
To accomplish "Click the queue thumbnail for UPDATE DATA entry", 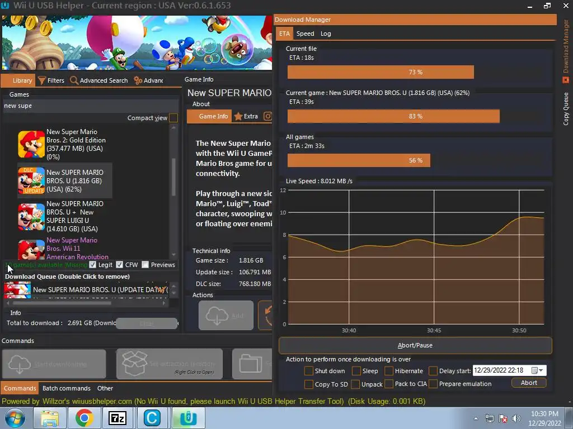I will click(17, 290).
